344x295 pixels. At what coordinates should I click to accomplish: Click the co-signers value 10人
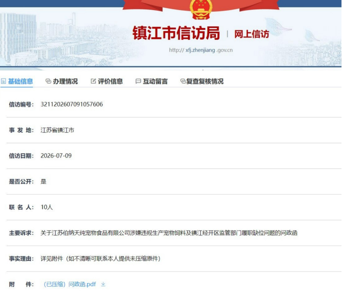coord(47,207)
